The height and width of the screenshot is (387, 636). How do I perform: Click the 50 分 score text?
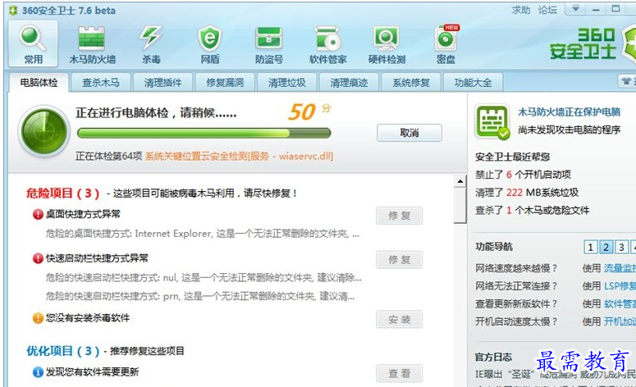click(309, 112)
